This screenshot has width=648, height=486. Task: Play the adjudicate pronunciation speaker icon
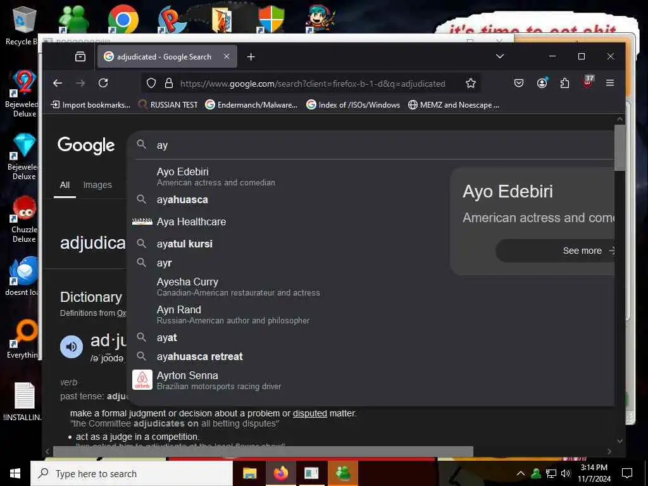pyautogui.click(x=72, y=346)
